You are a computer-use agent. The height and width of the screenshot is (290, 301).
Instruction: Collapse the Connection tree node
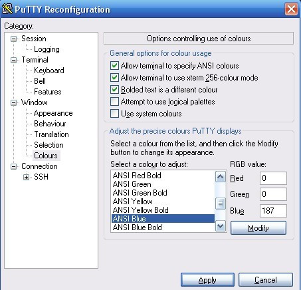point(14,166)
